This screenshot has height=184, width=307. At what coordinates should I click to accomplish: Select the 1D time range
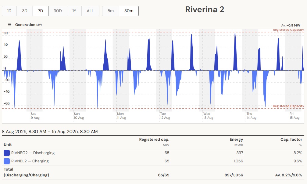(x=9, y=11)
